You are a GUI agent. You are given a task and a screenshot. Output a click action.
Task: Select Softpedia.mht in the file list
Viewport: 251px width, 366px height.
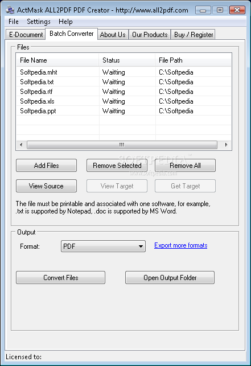pyautogui.click(x=39, y=72)
